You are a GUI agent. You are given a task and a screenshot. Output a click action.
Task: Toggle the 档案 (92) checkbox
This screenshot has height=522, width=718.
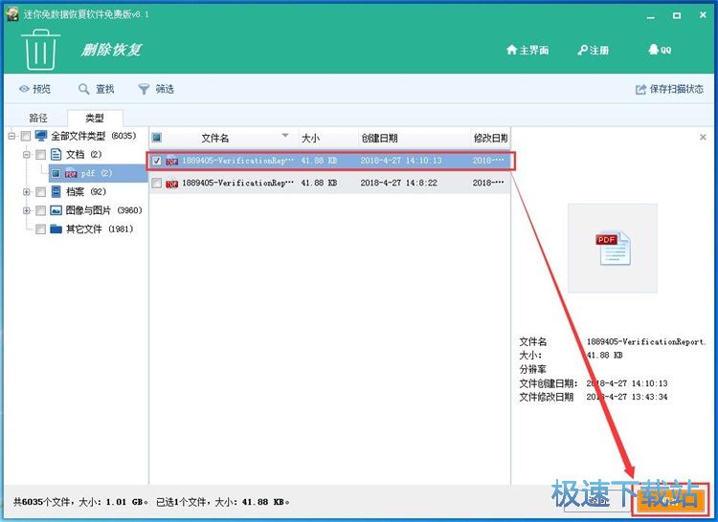click(x=41, y=191)
